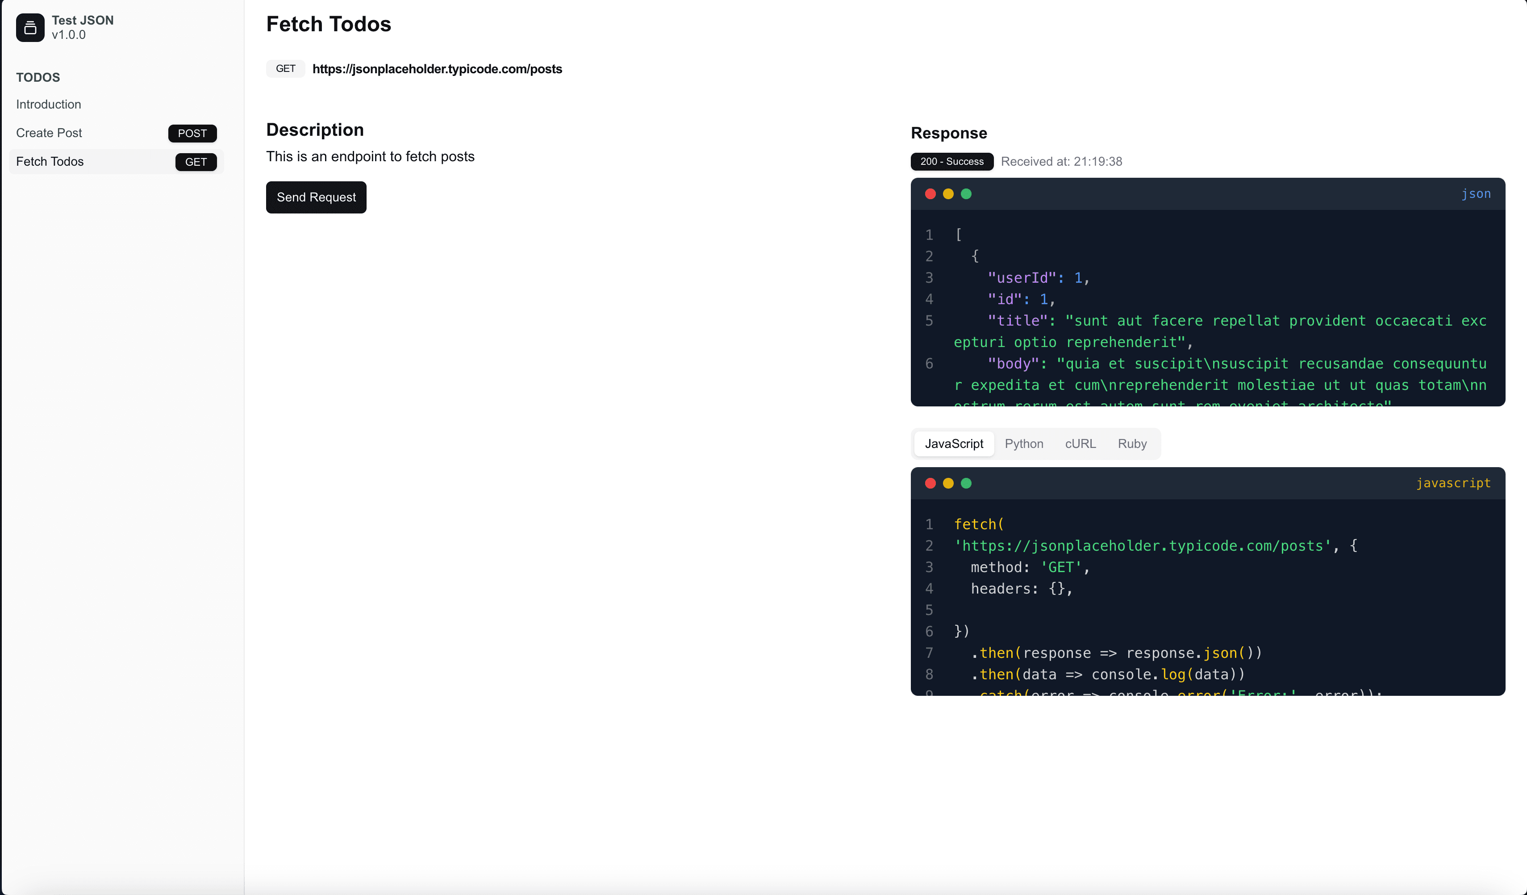Click the "id": 1 line in response

[1021, 299]
